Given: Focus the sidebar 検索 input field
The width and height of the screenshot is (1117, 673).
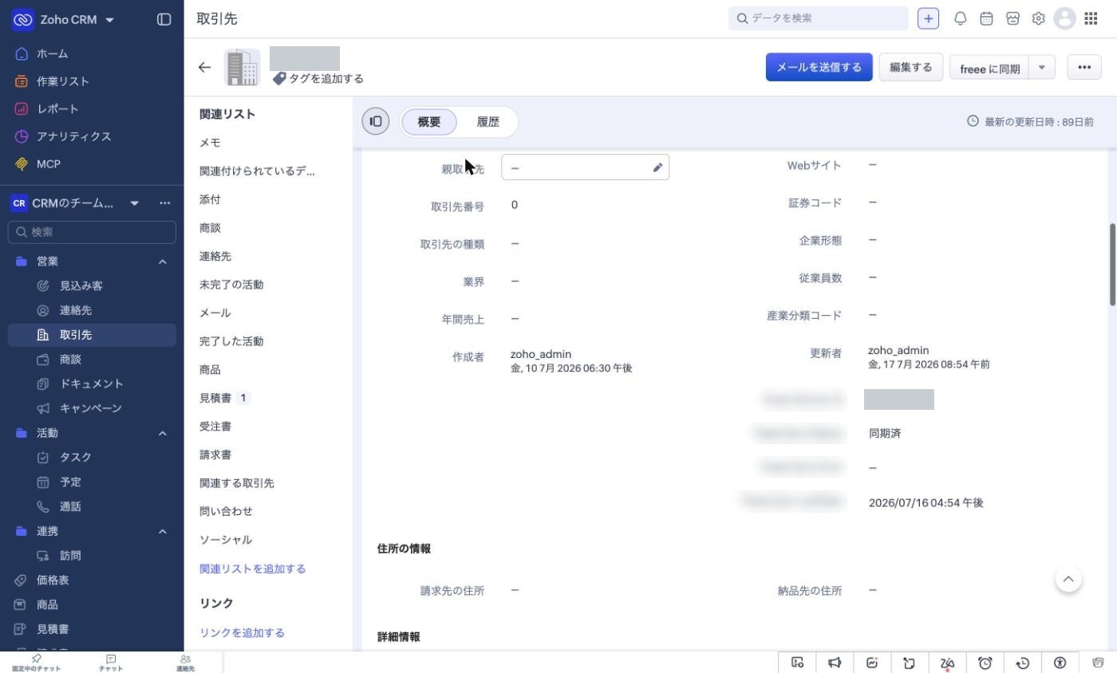Looking at the screenshot, I should [92, 232].
